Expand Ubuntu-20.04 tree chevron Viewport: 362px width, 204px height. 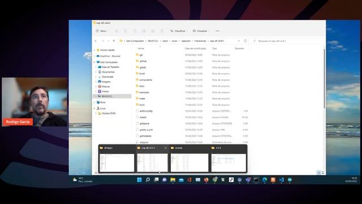click(96, 113)
